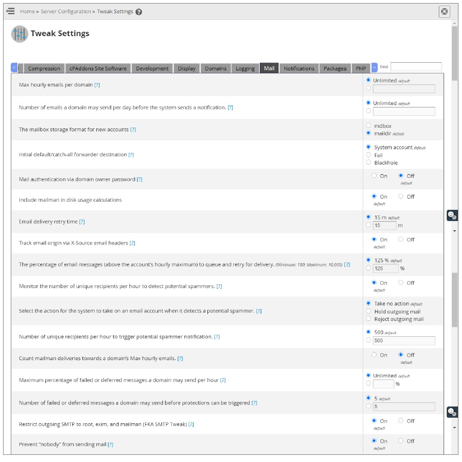Image resolution: width=462 pixels, height=462 pixels.
Task: Open the cPAddons Site Software tab
Action: coord(98,68)
